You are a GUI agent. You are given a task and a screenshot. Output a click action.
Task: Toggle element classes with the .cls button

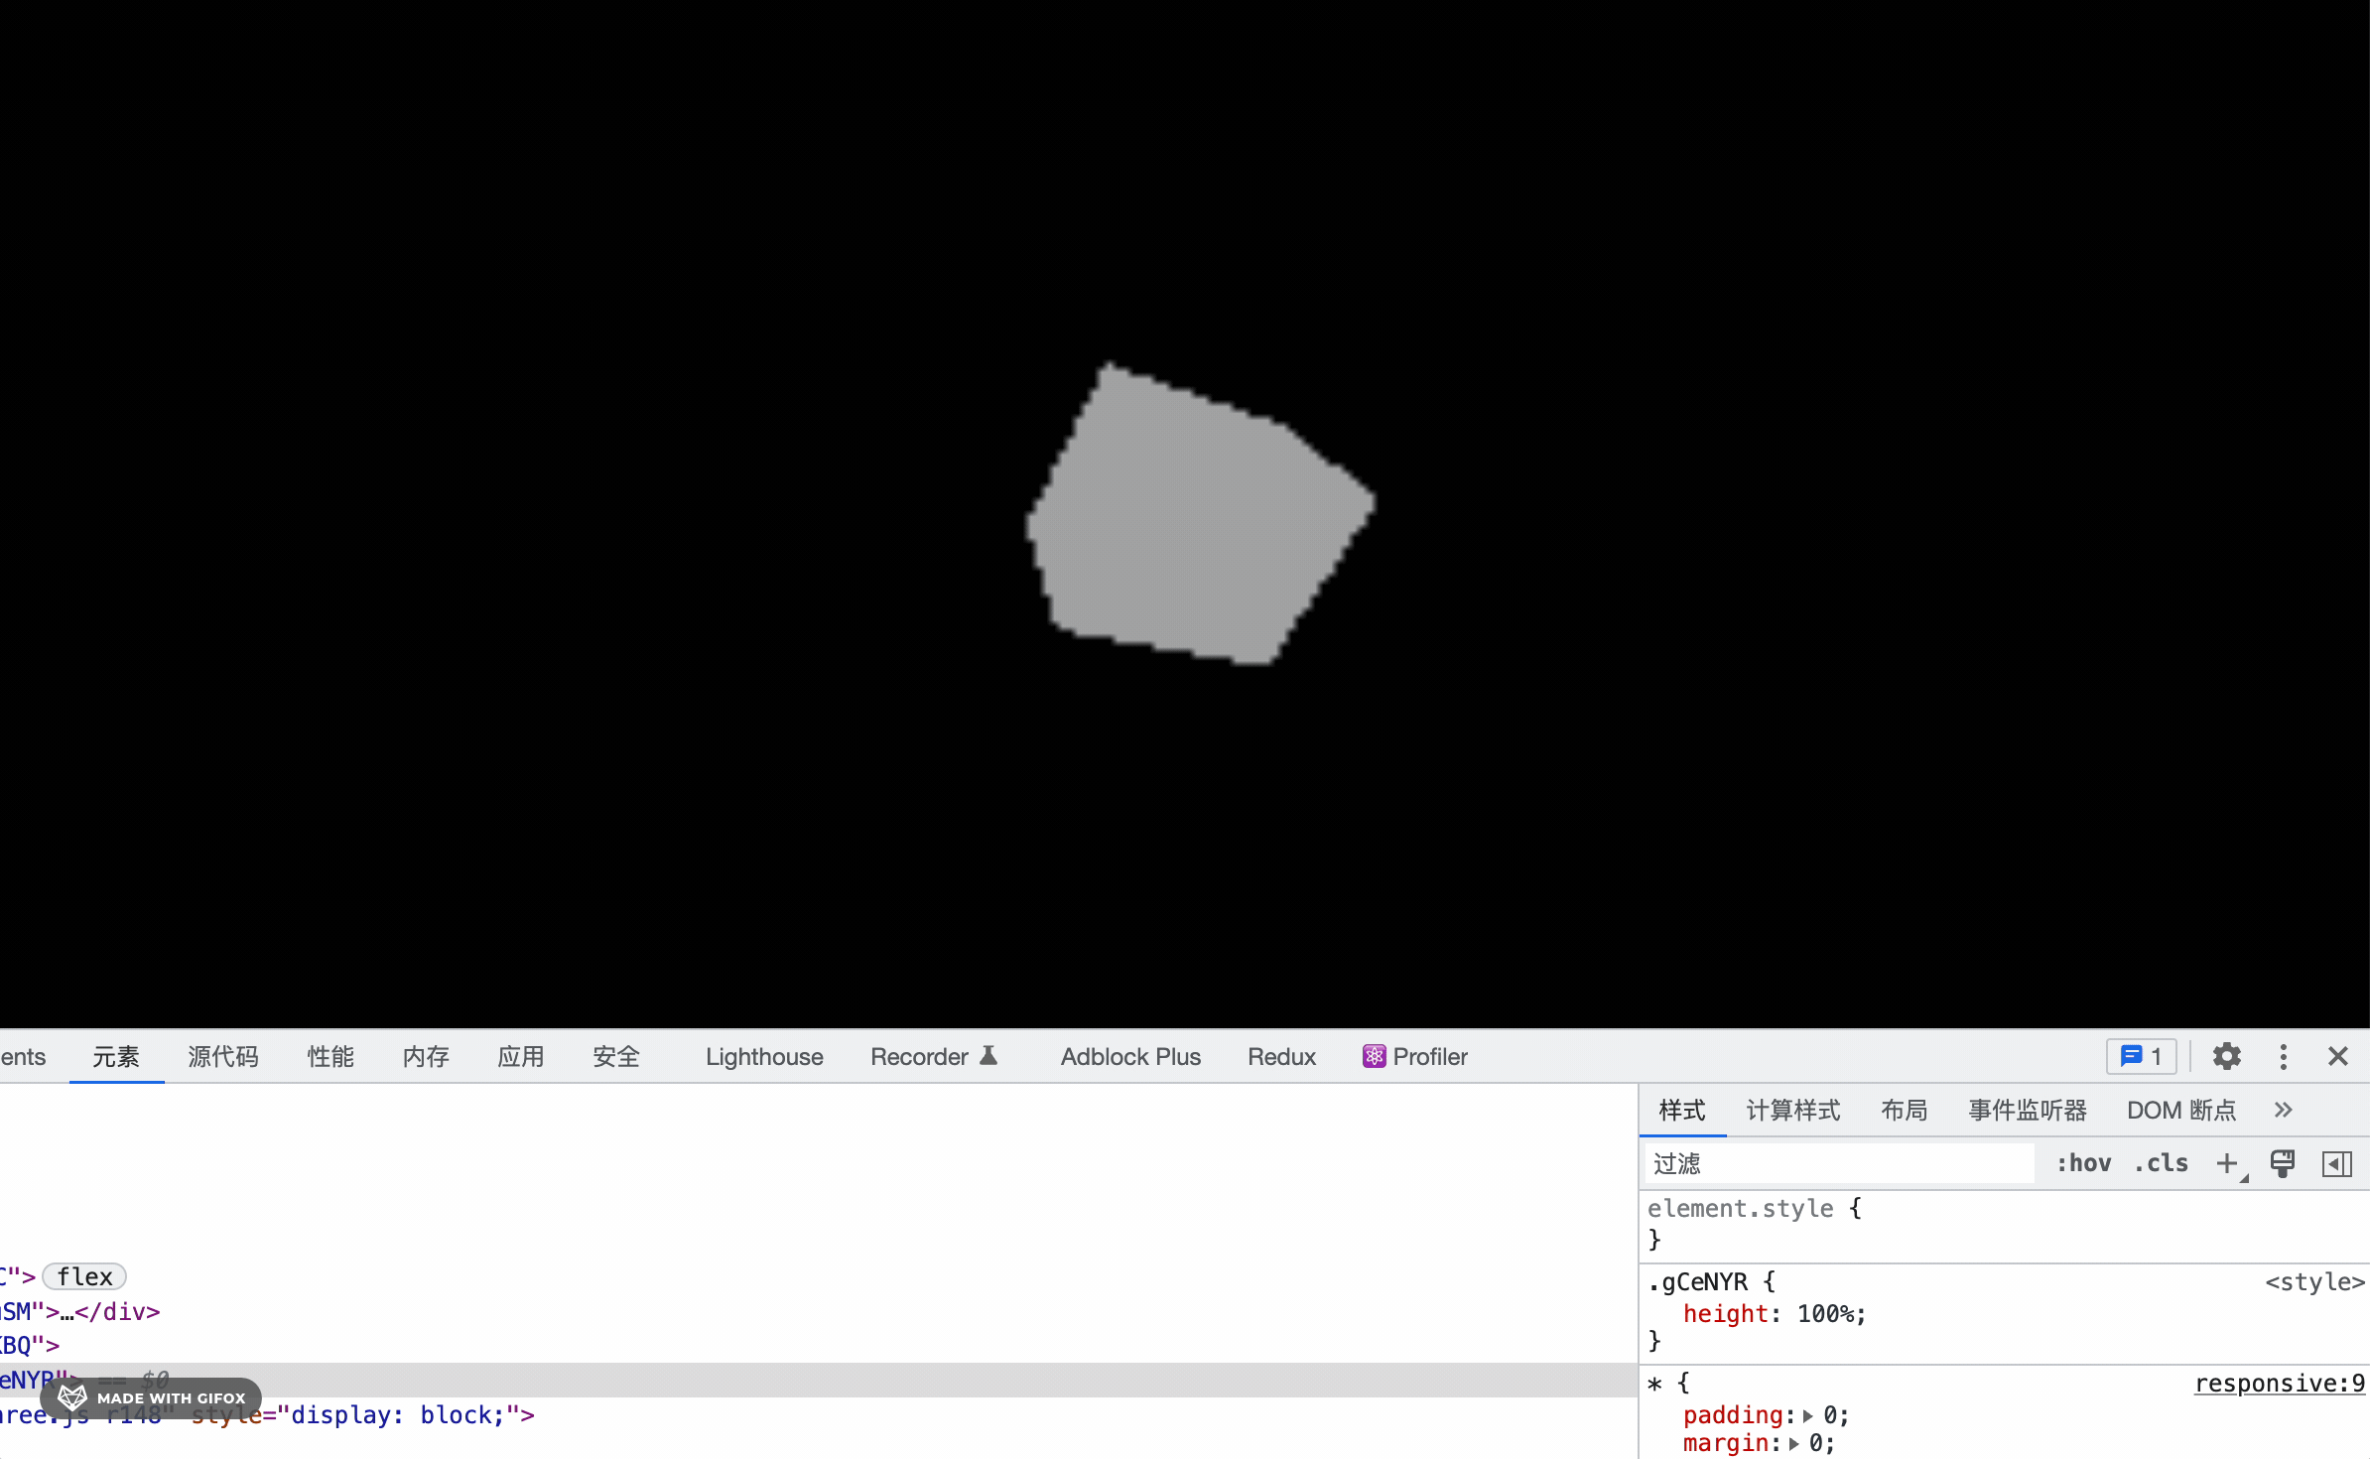coord(2161,1162)
